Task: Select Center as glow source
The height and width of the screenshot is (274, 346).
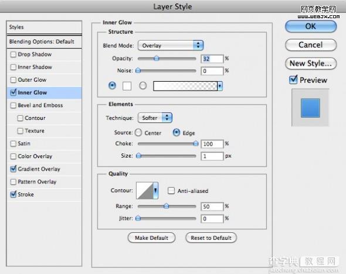Action: 138,132
